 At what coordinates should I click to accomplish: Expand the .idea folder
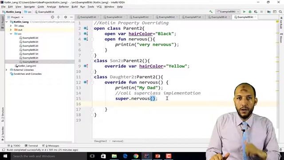(x=11, y=26)
